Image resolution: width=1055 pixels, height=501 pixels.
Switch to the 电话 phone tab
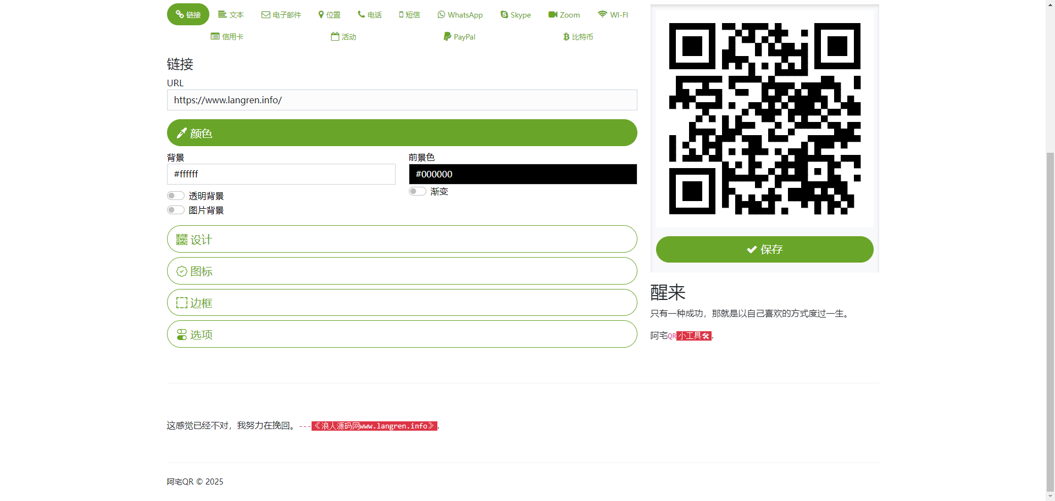tap(370, 15)
